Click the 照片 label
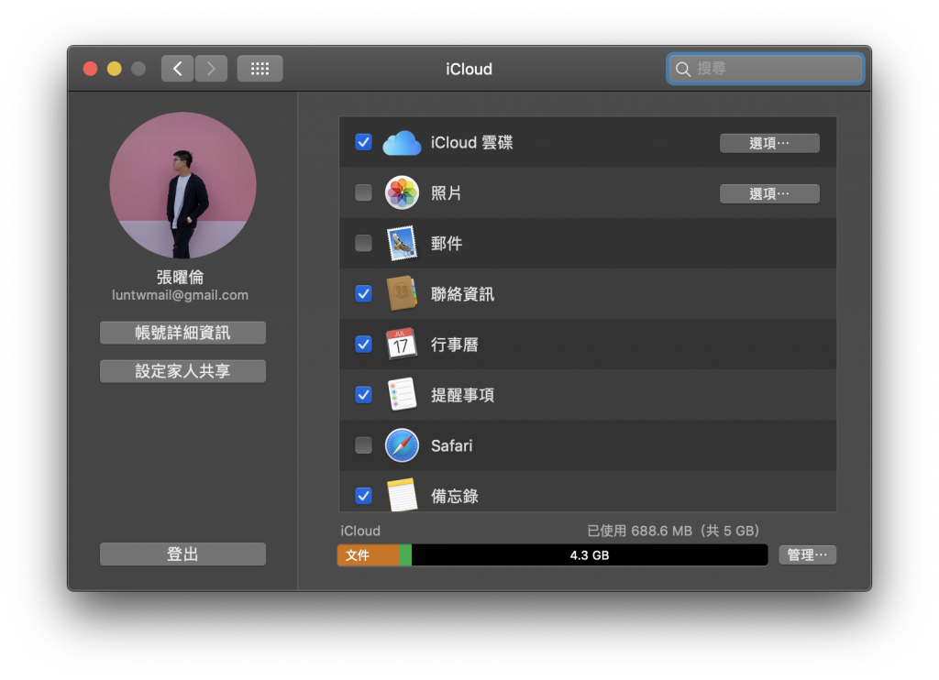 coord(447,193)
